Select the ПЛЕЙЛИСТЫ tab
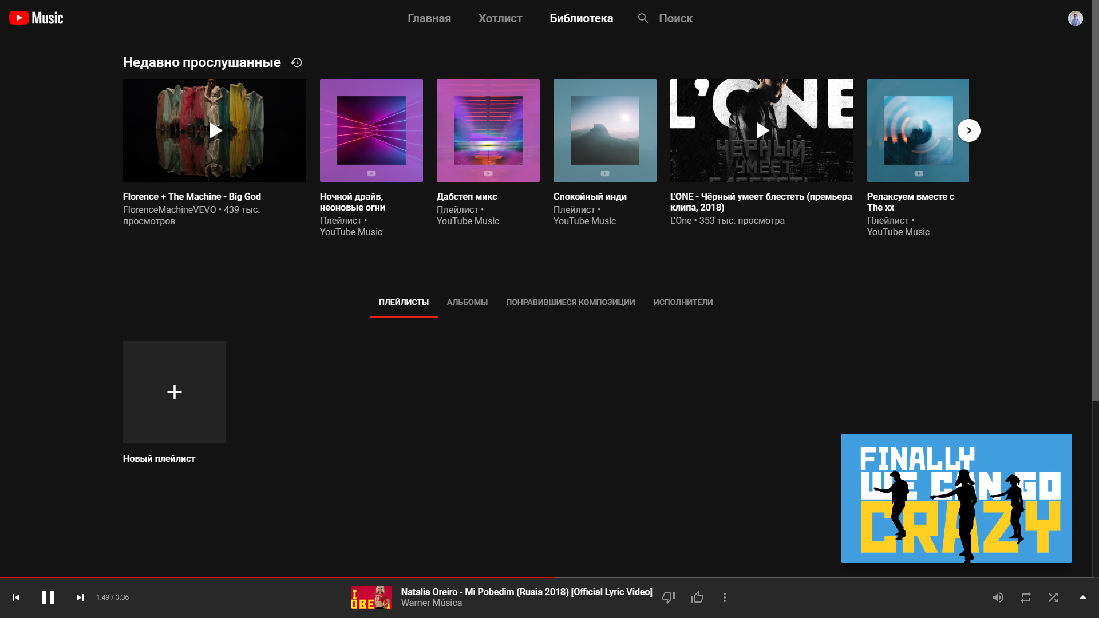1099x618 pixels. (404, 302)
